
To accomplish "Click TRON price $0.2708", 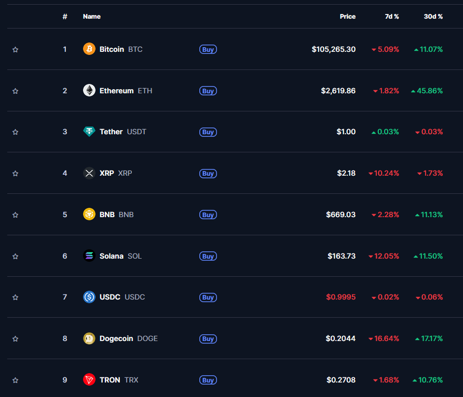I will (x=341, y=380).
